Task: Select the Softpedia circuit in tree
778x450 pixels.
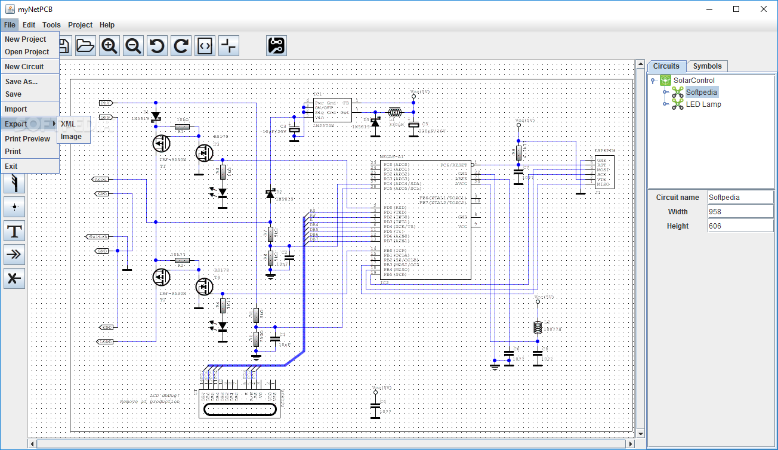Action: point(702,93)
